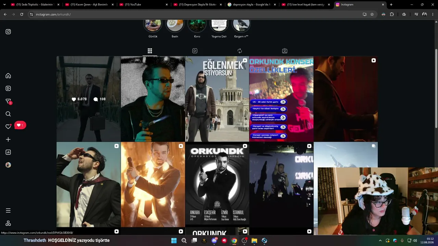The width and height of the screenshot is (438, 246).
Task: Open the Chrome three-dot menu
Action: pos(433,14)
